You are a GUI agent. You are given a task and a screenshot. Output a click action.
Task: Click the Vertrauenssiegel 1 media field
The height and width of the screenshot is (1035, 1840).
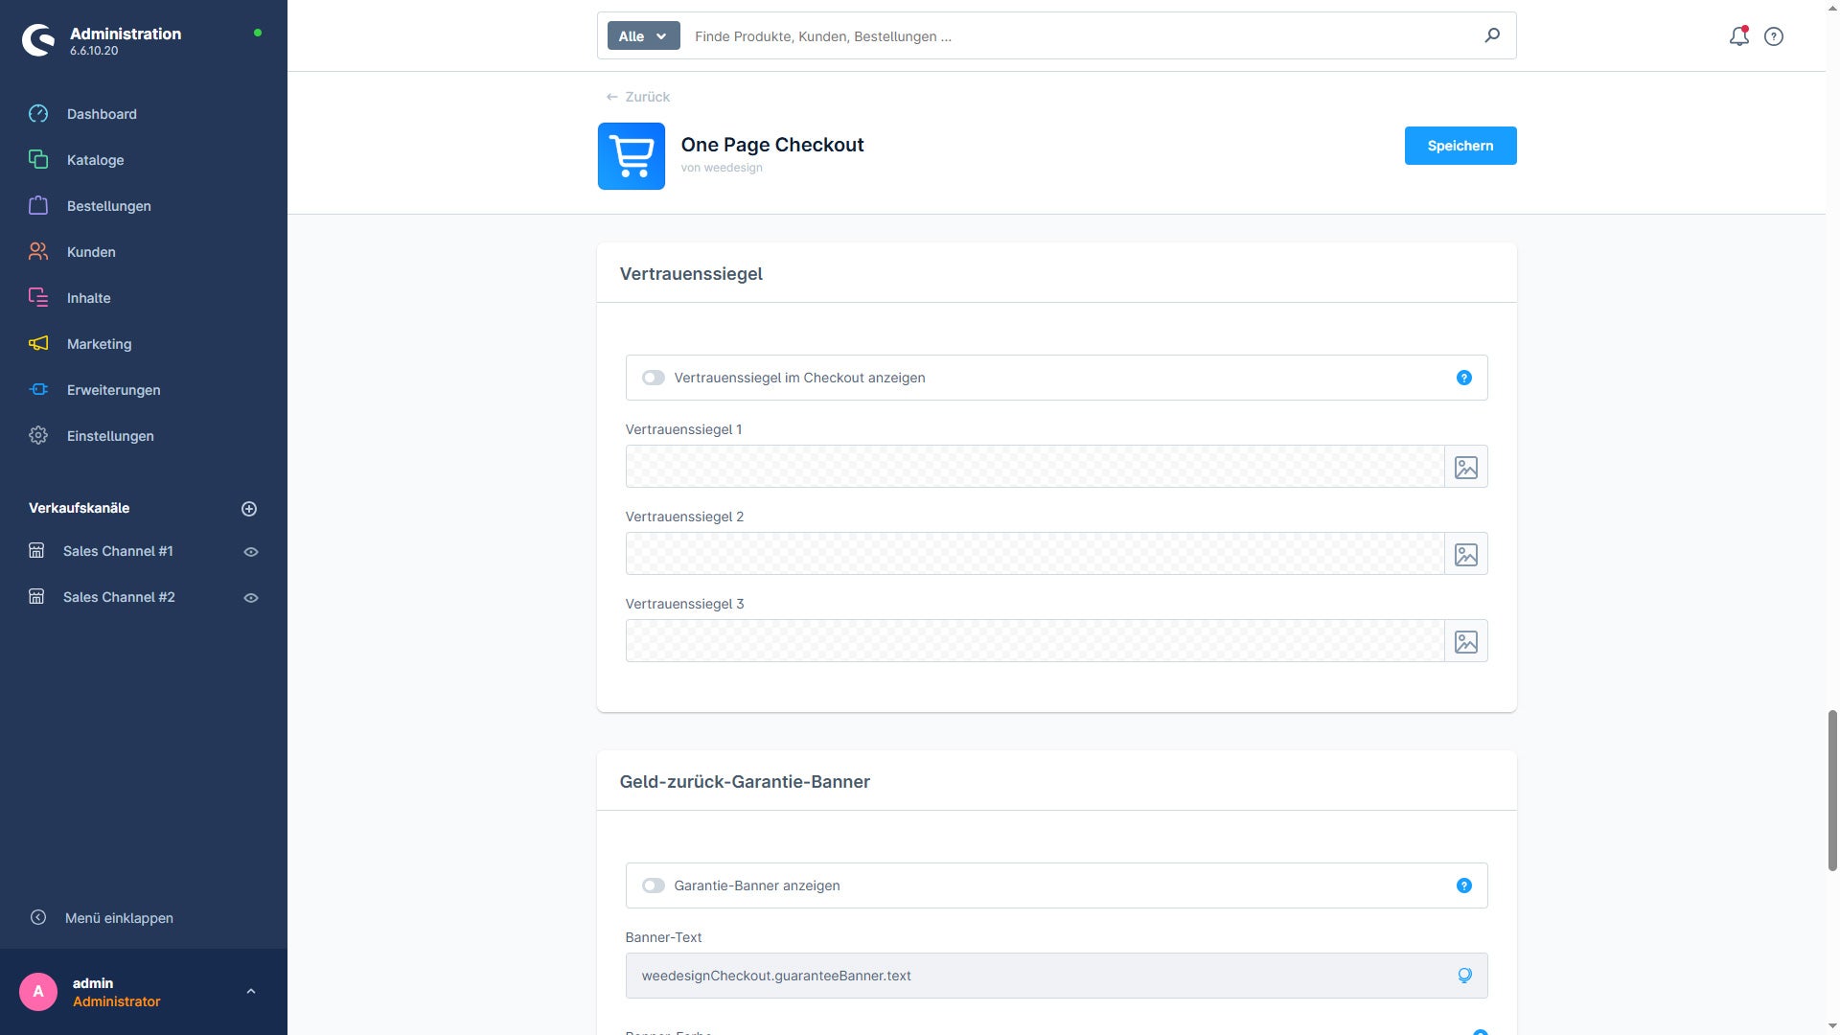point(1035,467)
